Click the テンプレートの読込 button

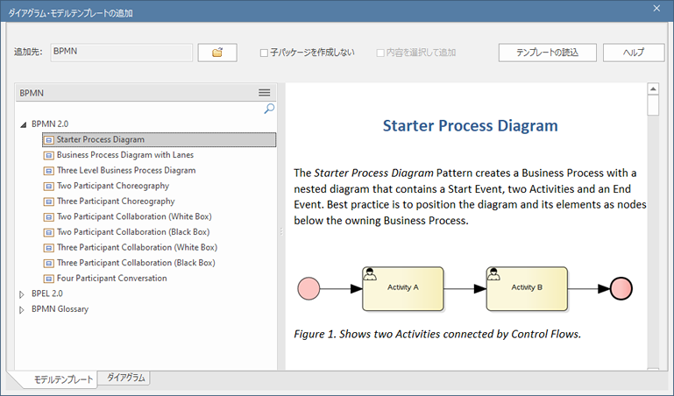(x=547, y=53)
